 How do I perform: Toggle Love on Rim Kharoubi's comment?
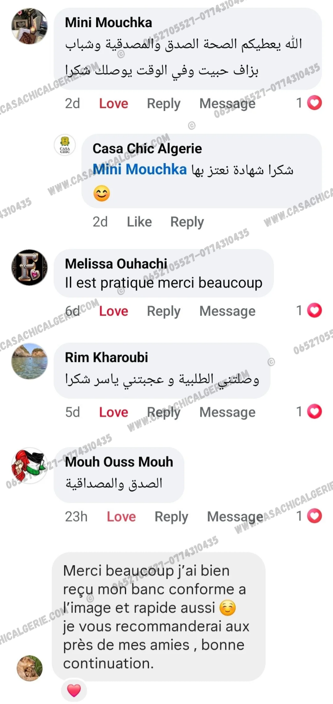pos(114,412)
